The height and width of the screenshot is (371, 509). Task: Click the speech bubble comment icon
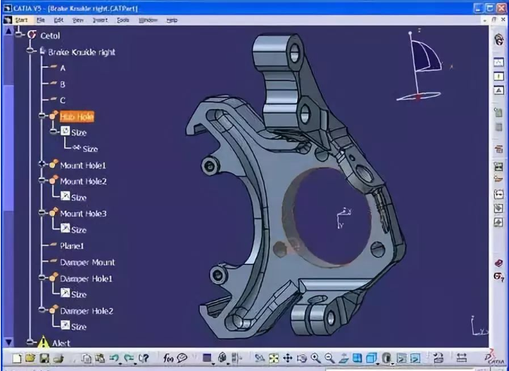pyautogui.click(x=182, y=358)
